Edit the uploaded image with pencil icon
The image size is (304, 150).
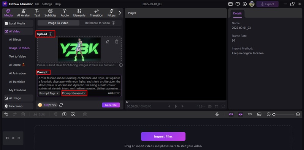[x=108, y=42]
